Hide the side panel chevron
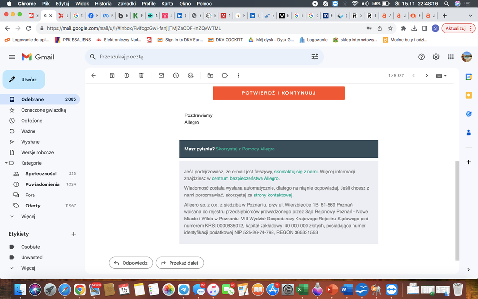Screen dimensions: 478x299 [469, 270]
